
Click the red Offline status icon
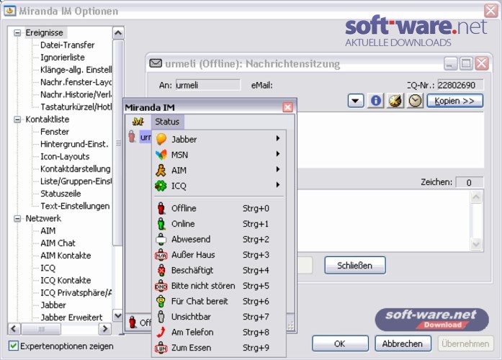pos(161,208)
